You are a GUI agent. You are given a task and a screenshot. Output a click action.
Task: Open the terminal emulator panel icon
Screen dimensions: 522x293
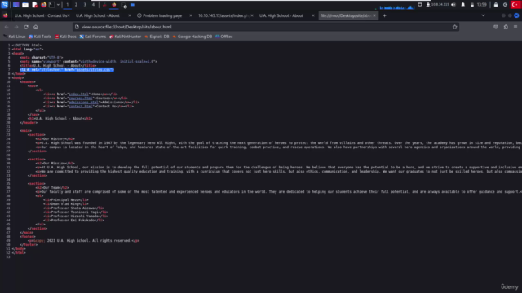tap(52, 5)
